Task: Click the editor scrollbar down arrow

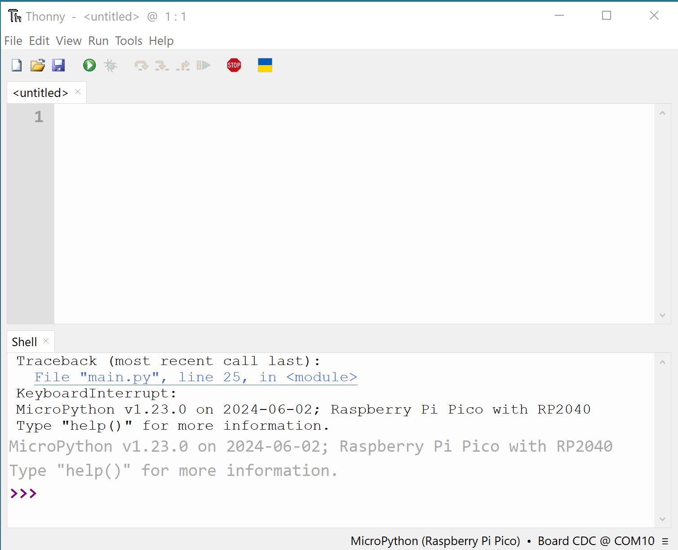Action: [662, 315]
